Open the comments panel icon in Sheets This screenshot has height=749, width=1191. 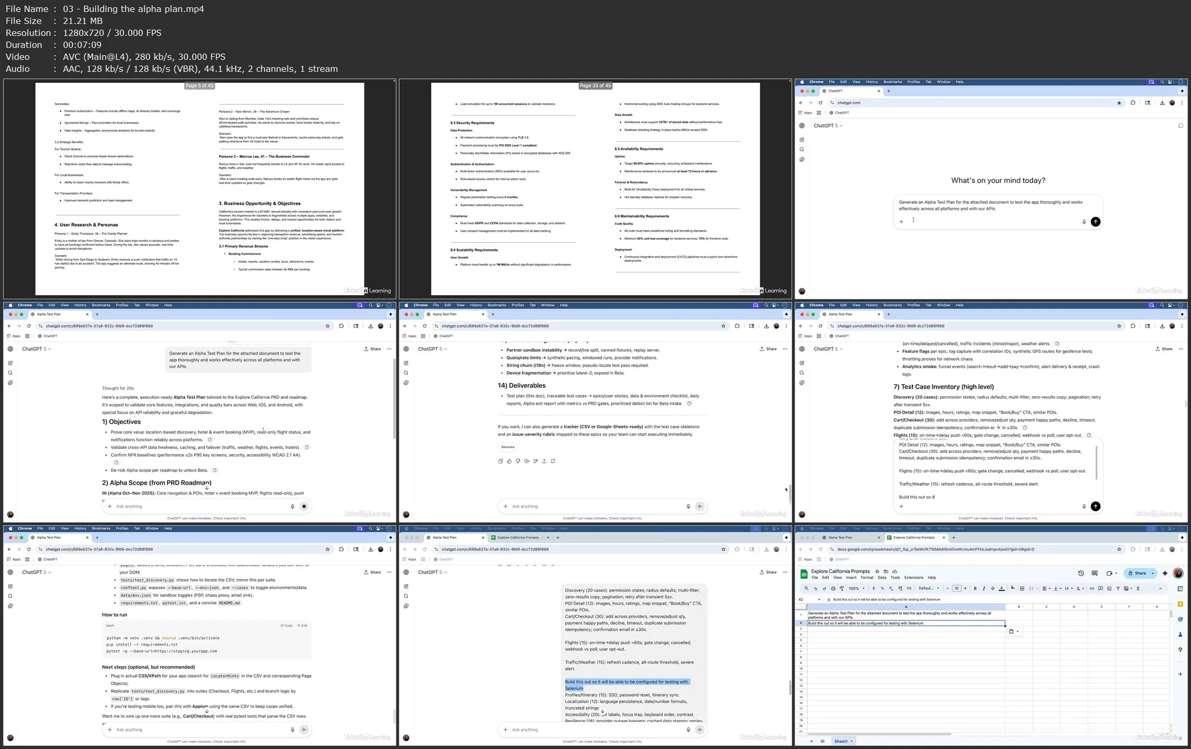click(x=1094, y=573)
